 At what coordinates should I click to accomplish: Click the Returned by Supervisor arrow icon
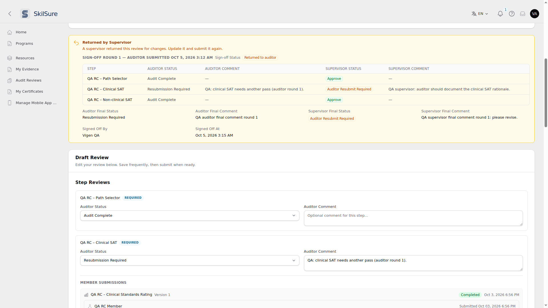[76, 43]
